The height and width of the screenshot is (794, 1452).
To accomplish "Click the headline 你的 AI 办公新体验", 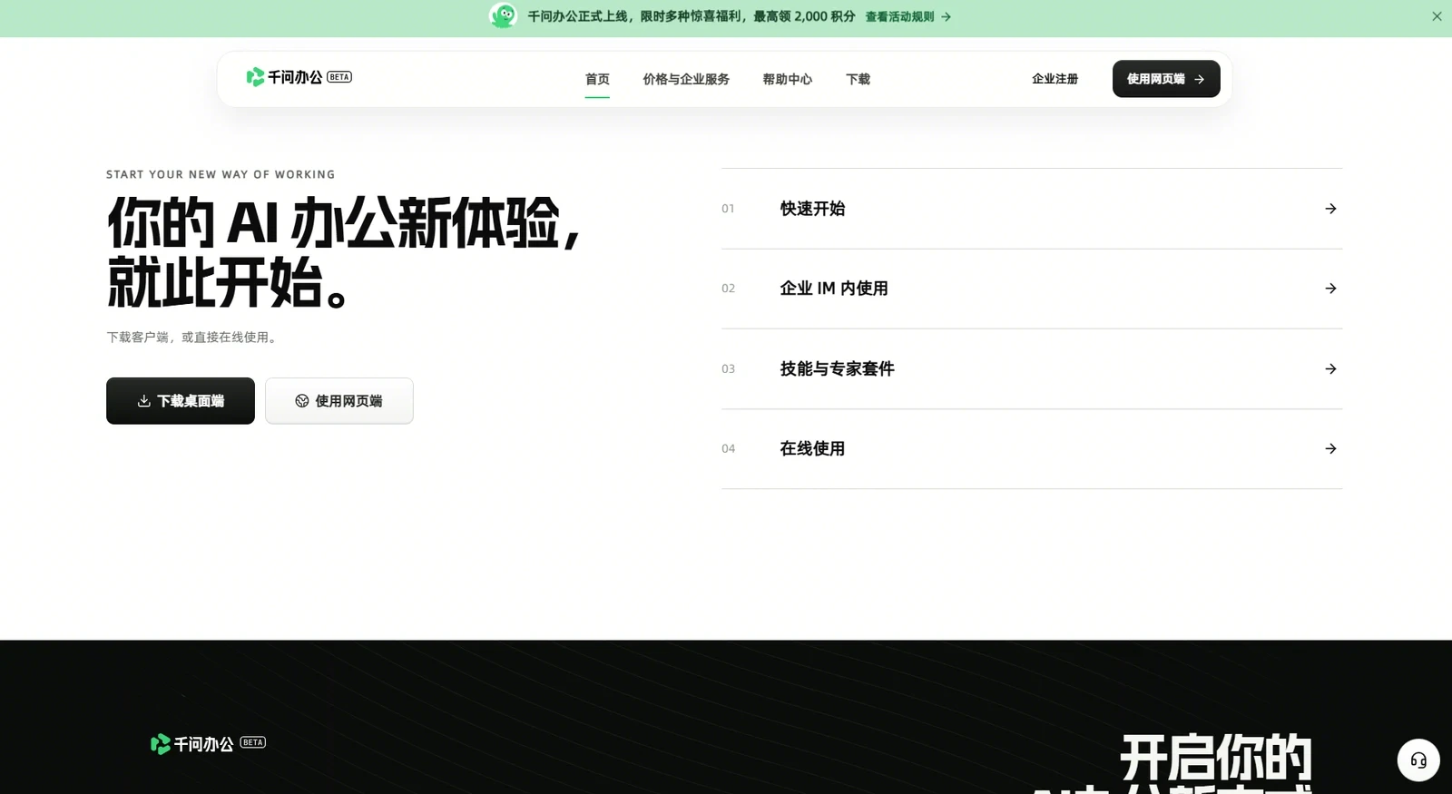I will (343, 222).
